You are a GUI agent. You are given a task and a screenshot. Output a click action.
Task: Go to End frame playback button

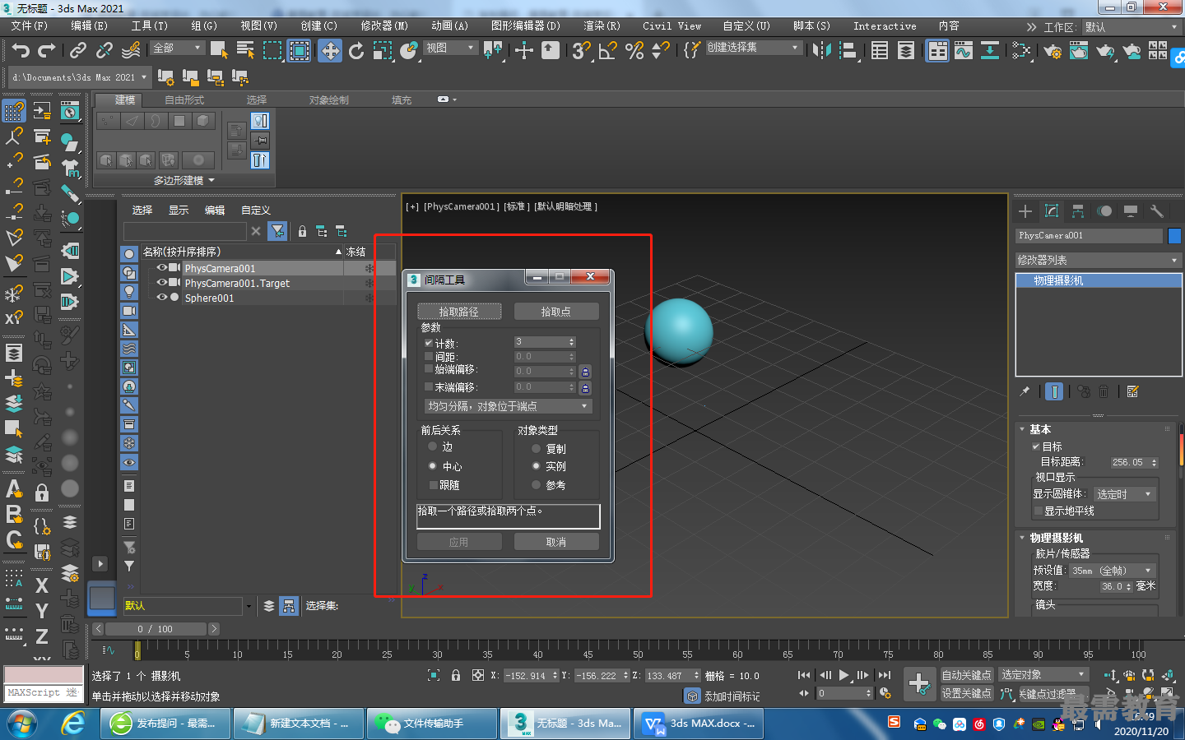pos(885,675)
